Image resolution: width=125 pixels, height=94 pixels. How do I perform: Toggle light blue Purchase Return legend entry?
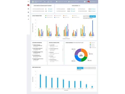pos(49,17)
